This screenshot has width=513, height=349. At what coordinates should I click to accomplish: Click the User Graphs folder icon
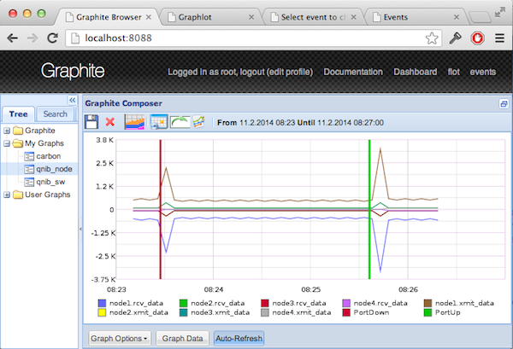18,195
